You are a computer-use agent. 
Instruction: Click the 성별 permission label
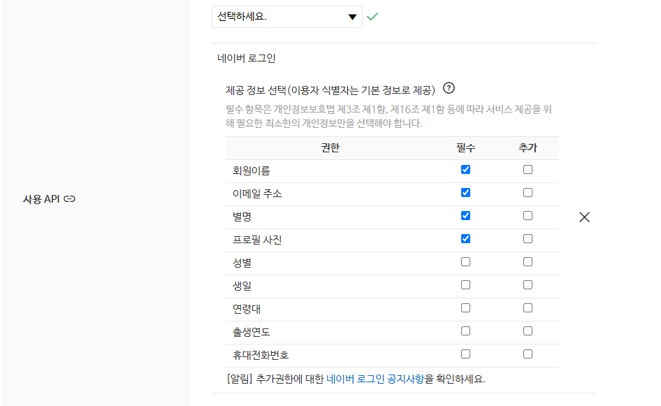coord(242,263)
